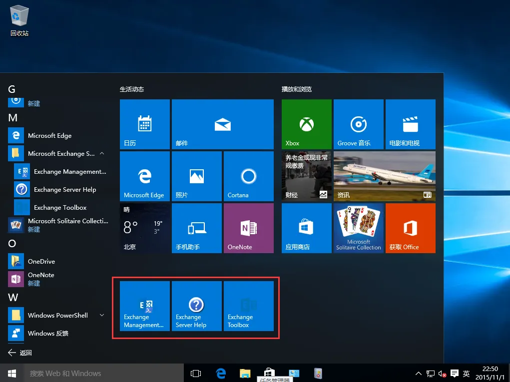Open the network icon in the tray
Screen dimensions: 510x382
pyautogui.click(x=431, y=374)
